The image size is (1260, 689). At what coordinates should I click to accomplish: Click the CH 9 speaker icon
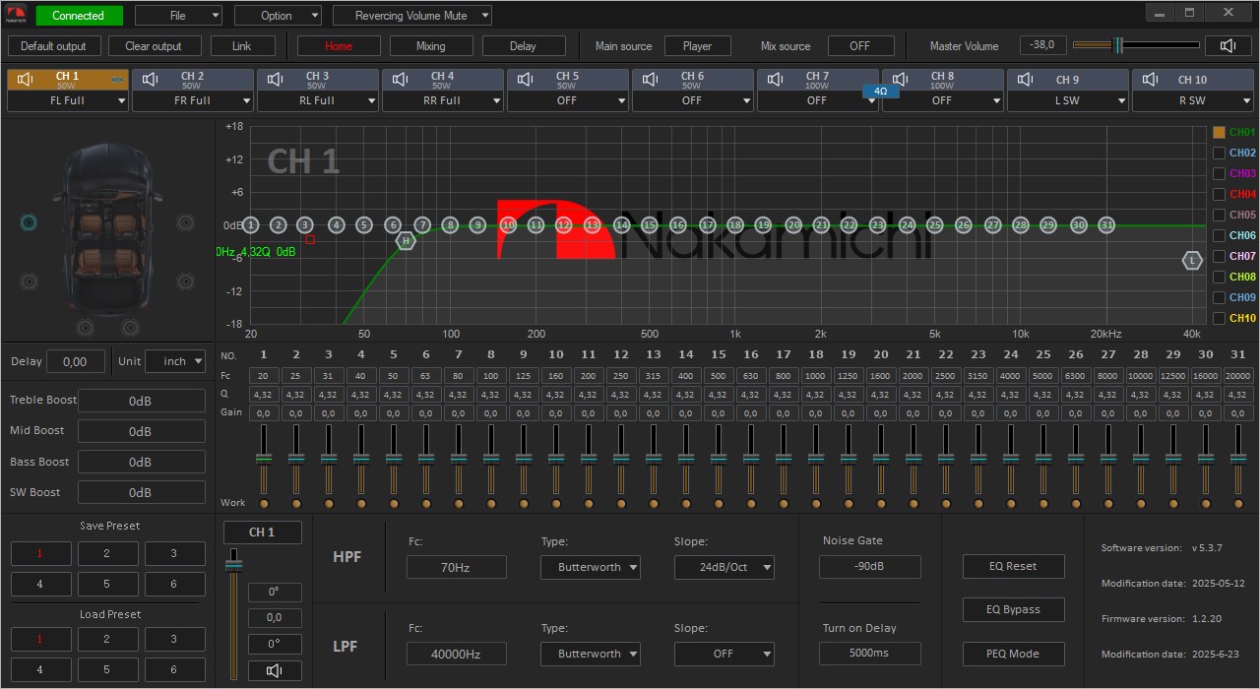(x=1026, y=79)
